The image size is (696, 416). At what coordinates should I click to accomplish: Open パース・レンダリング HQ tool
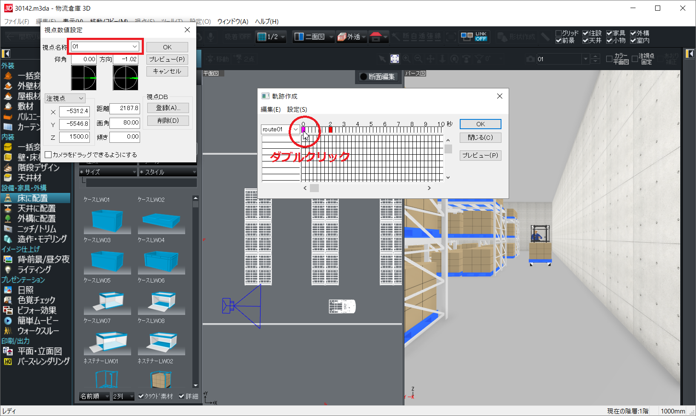point(43,361)
